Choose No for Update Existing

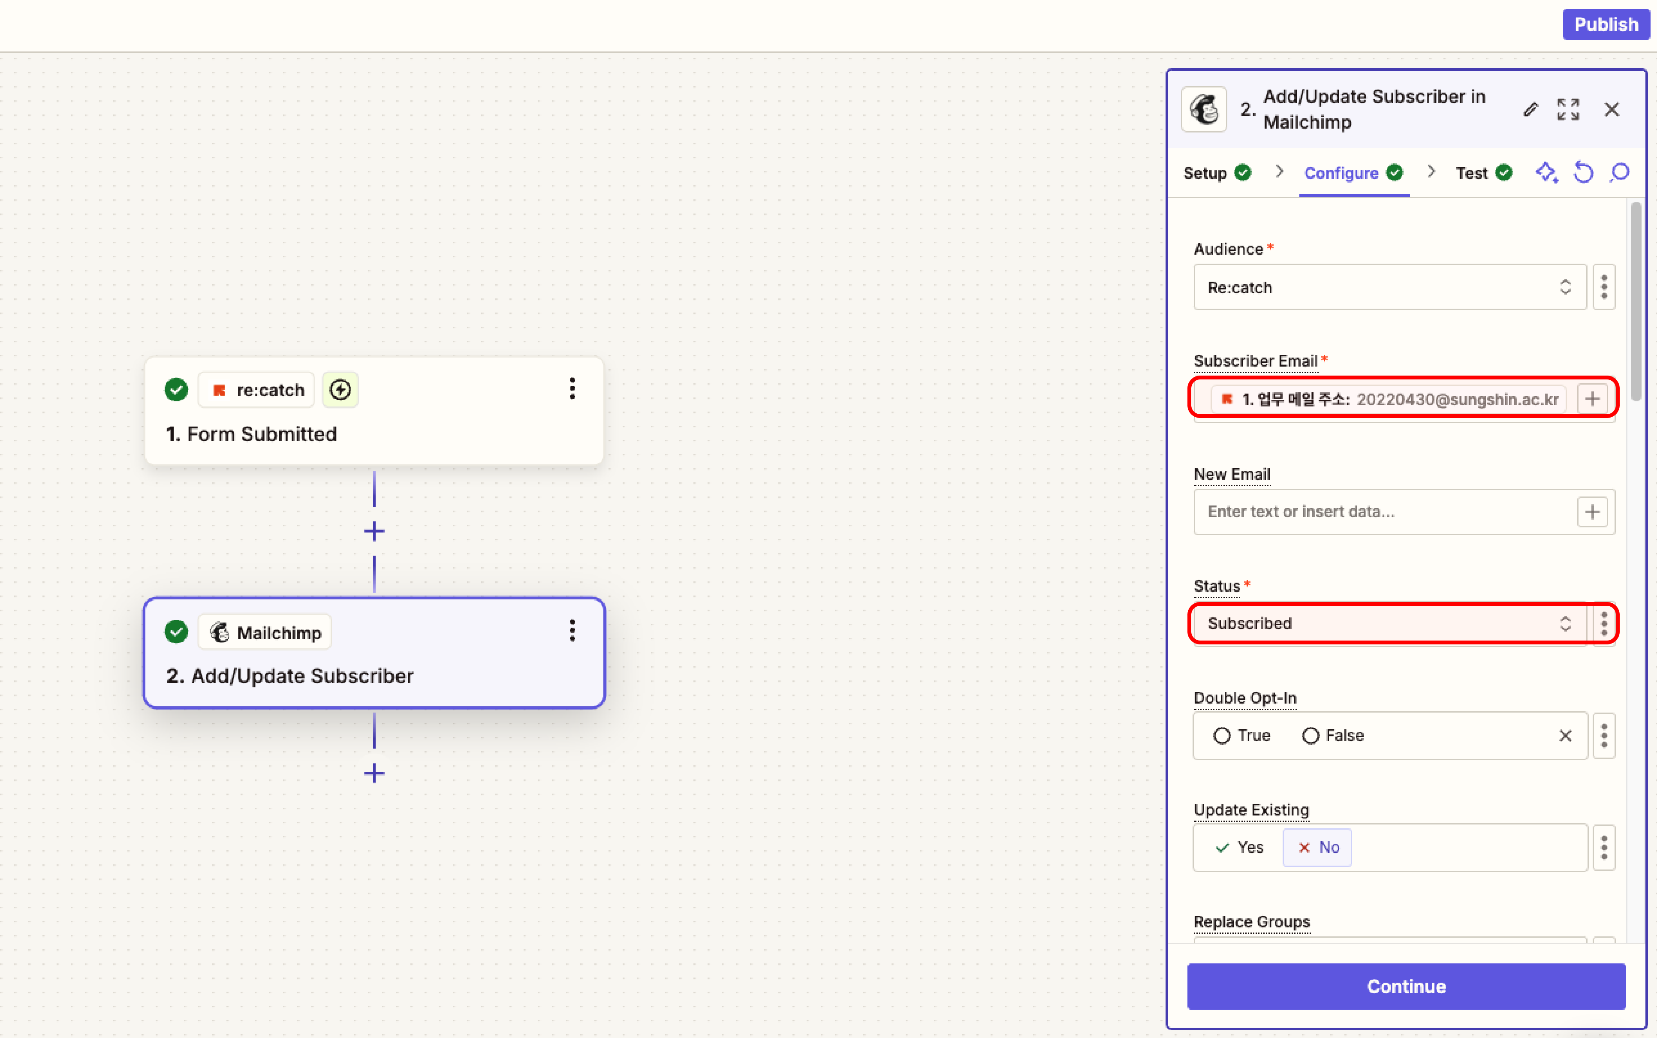coord(1317,847)
